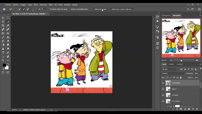Switch to the Canales tab
Screen dimensions: 202x114
171,64
